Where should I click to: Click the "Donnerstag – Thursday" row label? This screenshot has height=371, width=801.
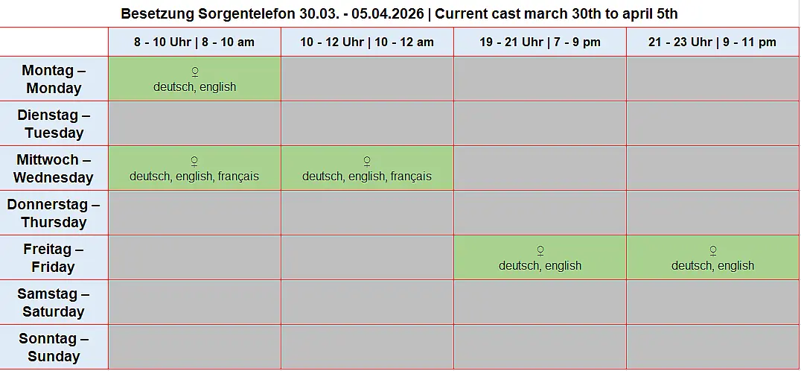tap(54, 213)
